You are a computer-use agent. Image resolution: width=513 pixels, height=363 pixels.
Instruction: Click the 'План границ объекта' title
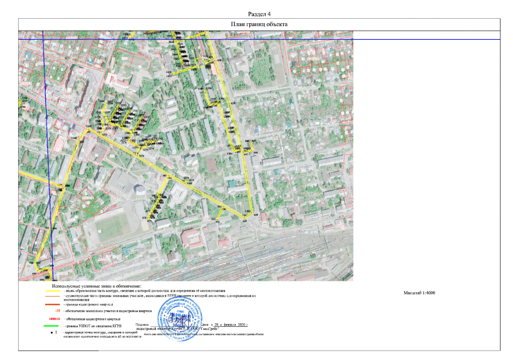tap(259, 24)
